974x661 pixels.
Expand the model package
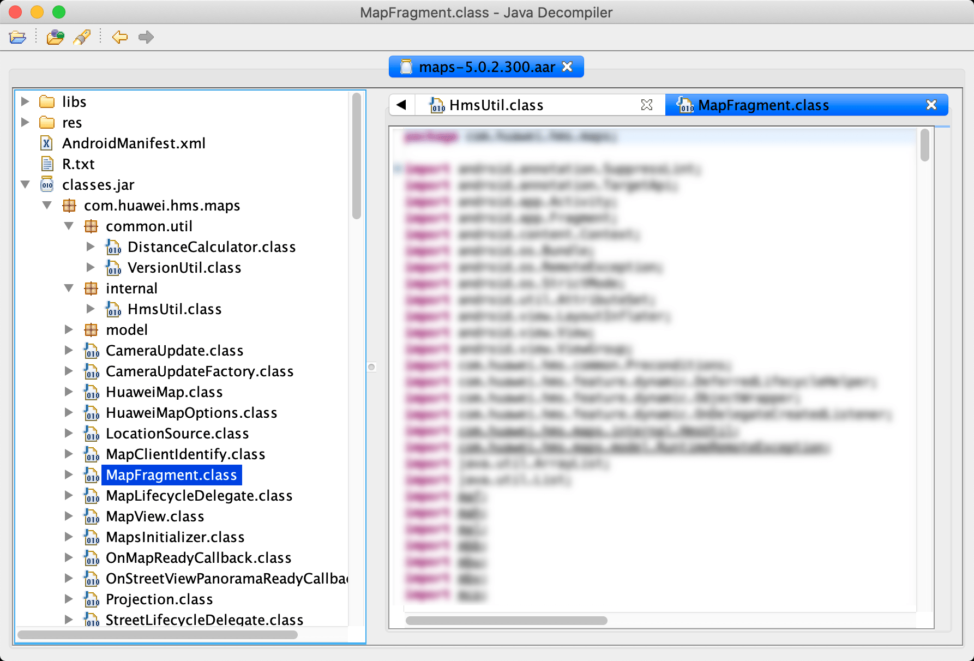click(69, 329)
